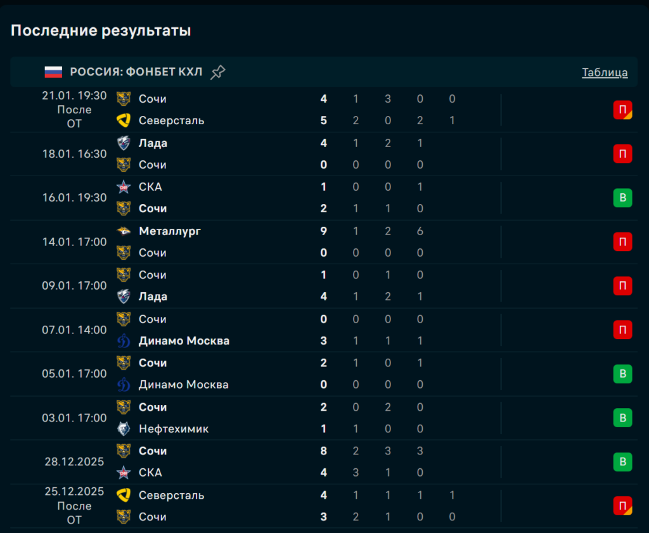Click Сочи logo in 28.12.2025 match
Image resolution: width=649 pixels, height=533 pixels.
tap(124, 451)
